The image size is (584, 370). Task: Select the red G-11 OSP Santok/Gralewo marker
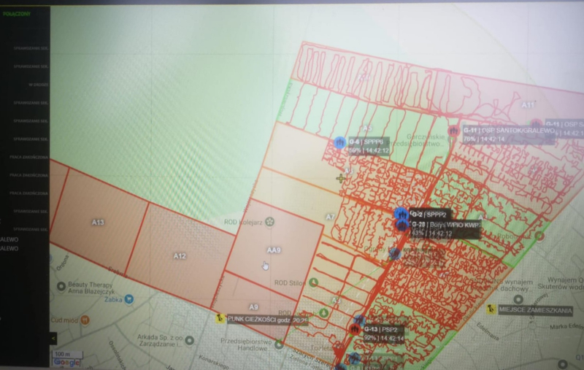click(454, 131)
